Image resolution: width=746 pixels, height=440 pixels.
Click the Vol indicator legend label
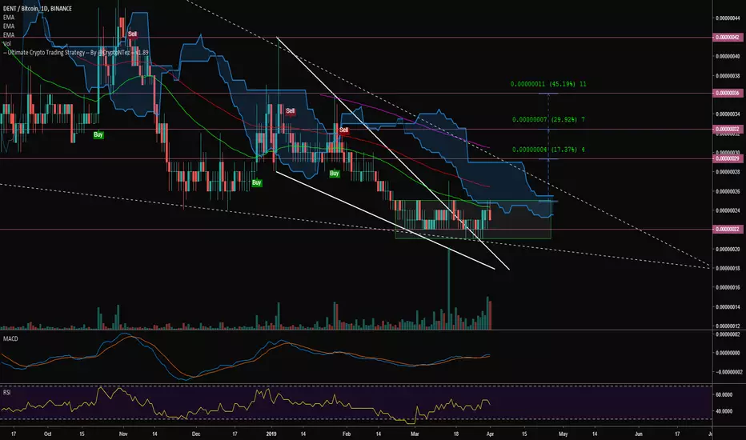[6, 43]
